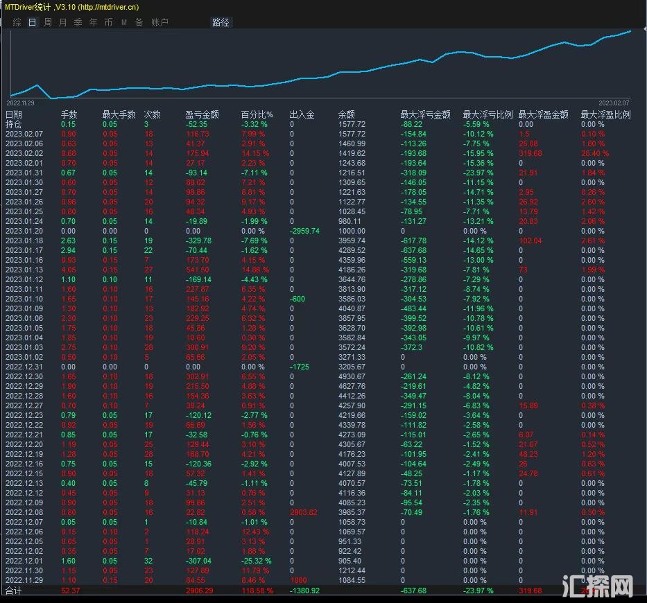647x603 pixels.
Task: Click the 14.86 % percentage cell
Action: click(x=255, y=270)
